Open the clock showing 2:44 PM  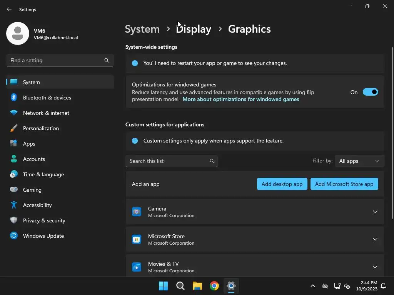tap(367, 286)
